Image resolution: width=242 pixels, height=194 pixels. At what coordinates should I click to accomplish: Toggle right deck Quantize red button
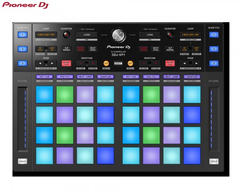(170, 35)
